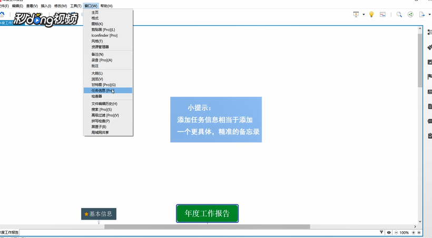Select the 年度工作报告 central topic

tap(207, 213)
